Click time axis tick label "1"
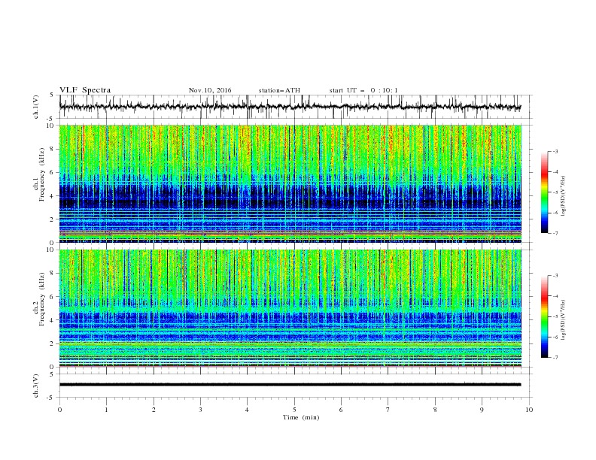Image resolution: width=596 pixels, height=460 pixels. coord(106,410)
